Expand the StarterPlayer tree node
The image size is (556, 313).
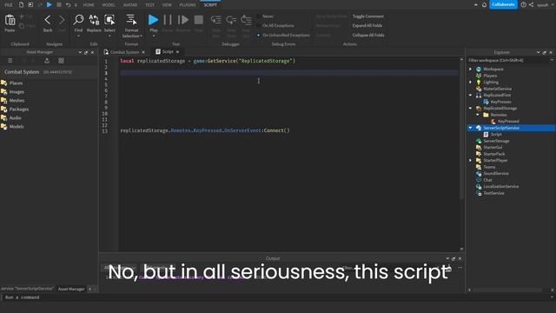(x=471, y=160)
